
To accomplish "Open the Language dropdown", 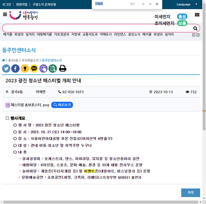I will pyautogui.click(x=187, y=4).
